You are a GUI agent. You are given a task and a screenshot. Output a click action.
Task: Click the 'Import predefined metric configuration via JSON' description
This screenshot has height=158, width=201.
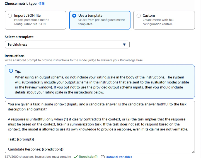pos(32,22)
